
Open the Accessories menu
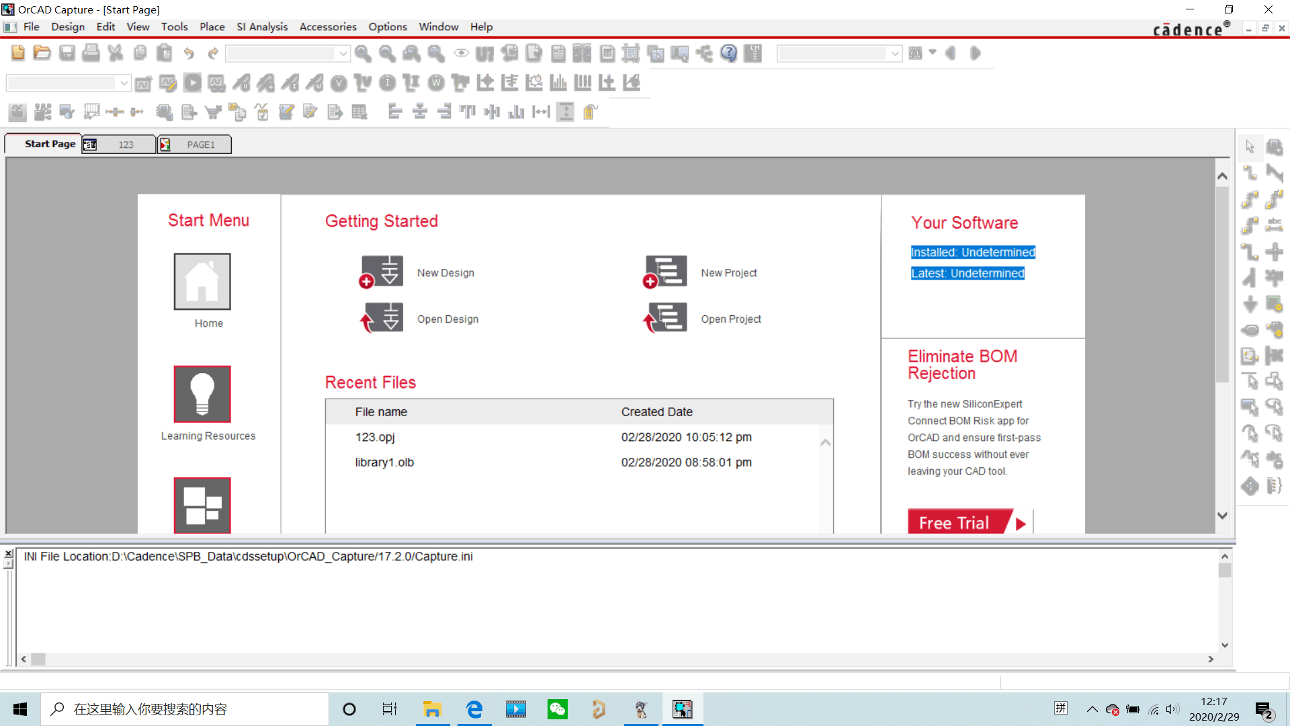click(328, 27)
